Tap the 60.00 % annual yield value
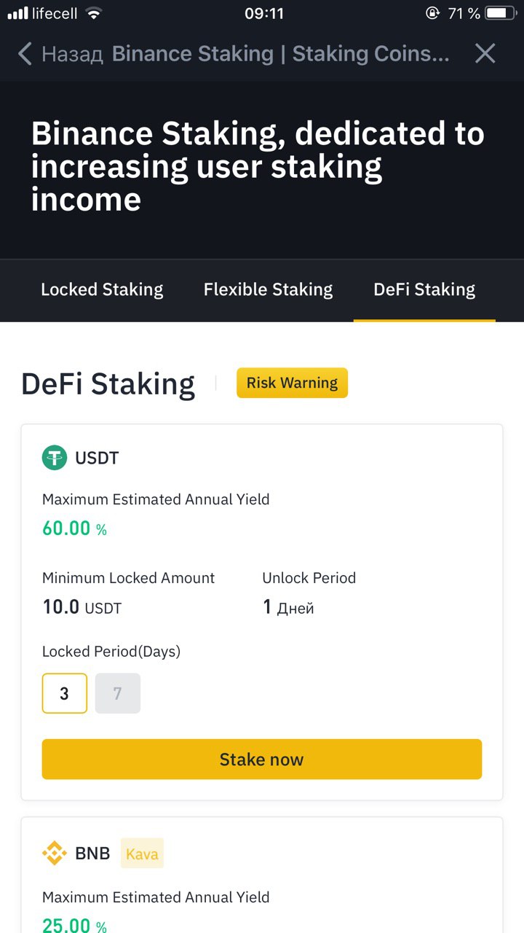This screenshot has height=933, width=524. [74, 528]
